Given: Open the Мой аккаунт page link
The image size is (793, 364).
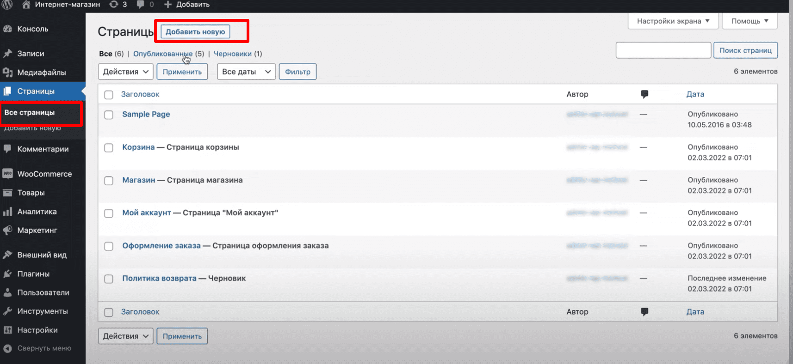Looking at the screenshot, I should 147,212.
